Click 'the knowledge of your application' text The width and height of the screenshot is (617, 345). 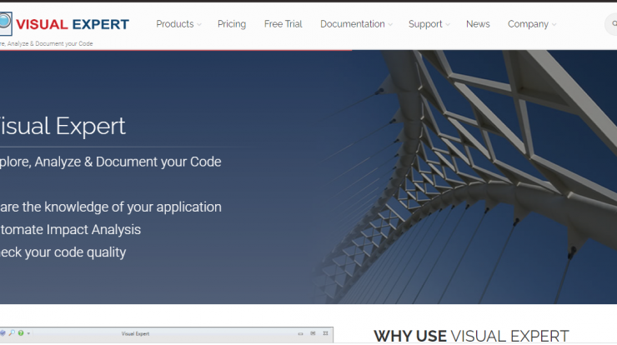coord(122,207)
